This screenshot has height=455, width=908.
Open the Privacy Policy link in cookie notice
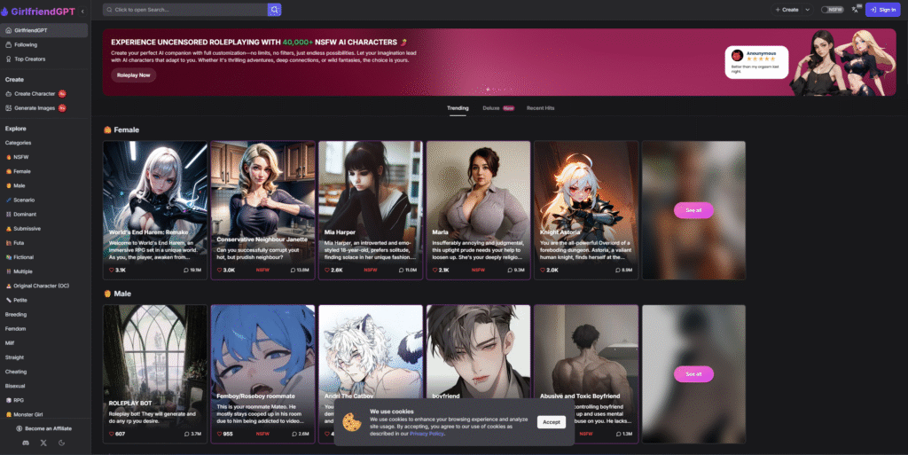(x=427, y=434)
